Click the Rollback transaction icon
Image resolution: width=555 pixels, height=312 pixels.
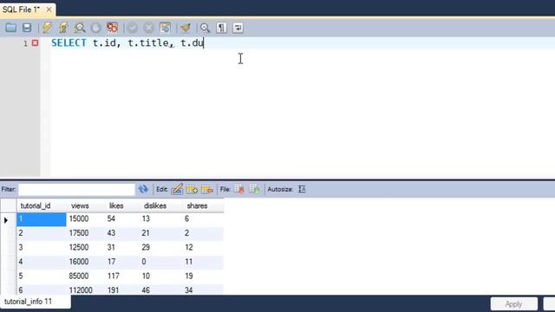[148, 28]
